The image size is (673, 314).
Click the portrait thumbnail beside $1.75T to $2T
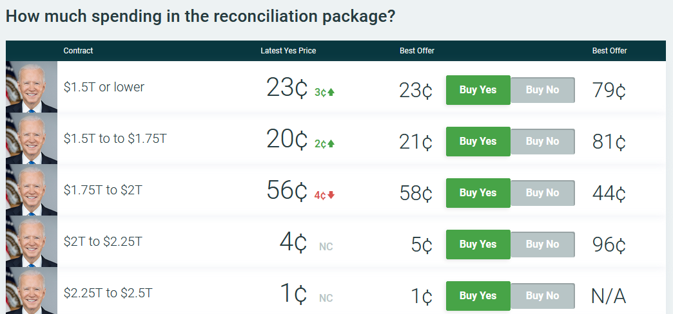tap(32, 190)
